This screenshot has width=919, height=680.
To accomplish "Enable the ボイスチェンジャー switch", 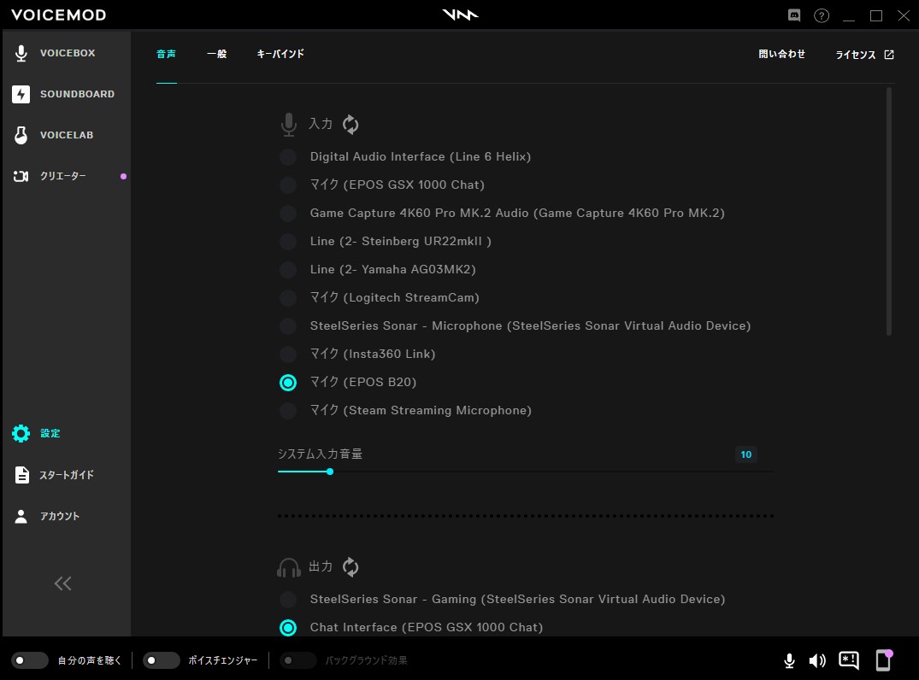I will click(161, 660).
